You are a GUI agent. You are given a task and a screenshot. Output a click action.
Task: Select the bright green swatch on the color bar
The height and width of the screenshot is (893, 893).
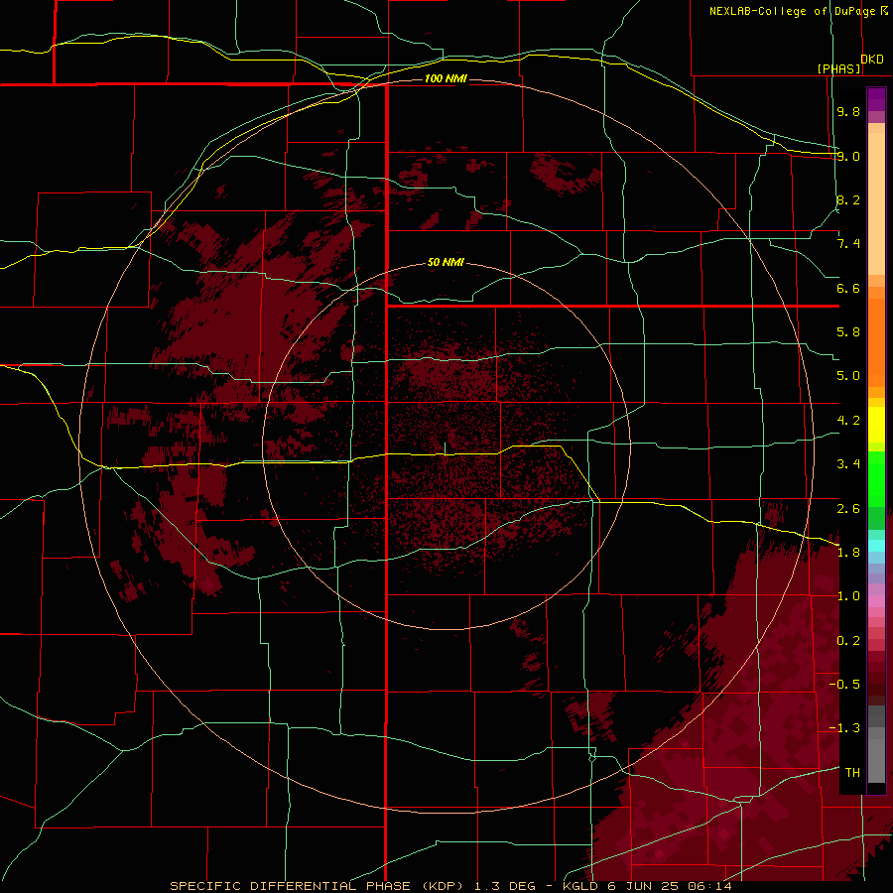click(876, 481)
